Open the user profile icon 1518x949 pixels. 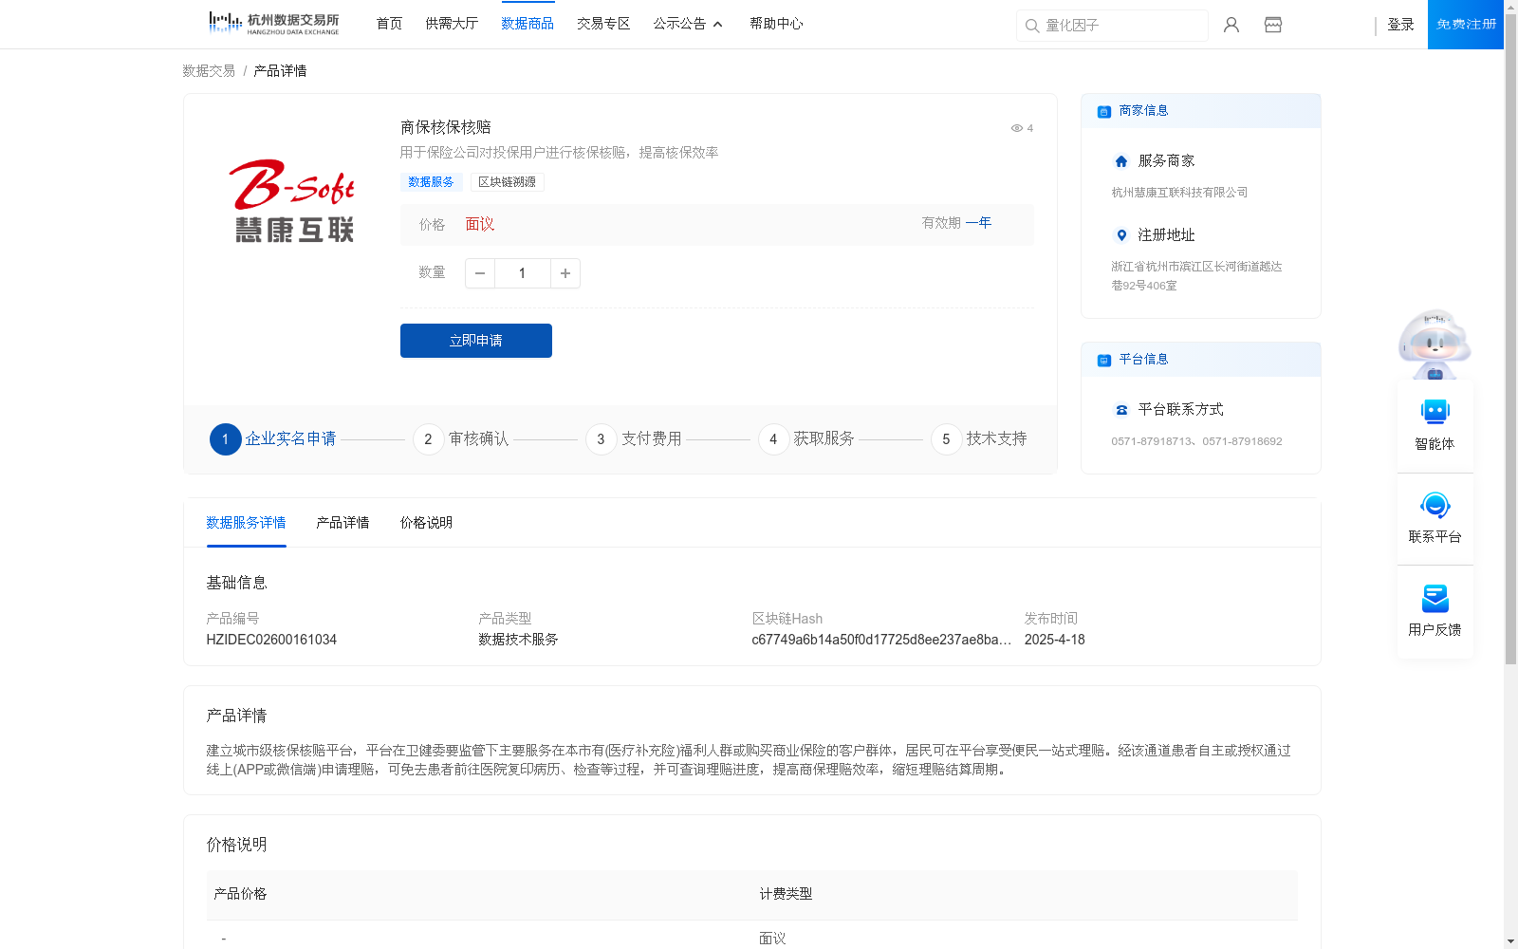[x=1231, y=25]
